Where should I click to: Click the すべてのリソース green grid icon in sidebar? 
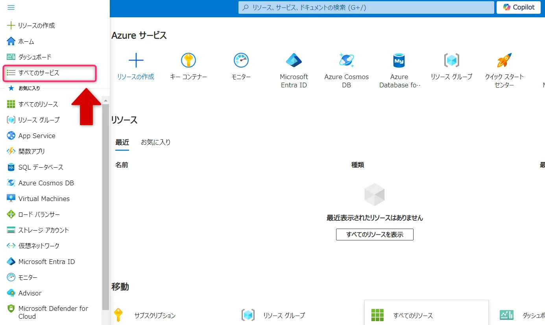11,104
